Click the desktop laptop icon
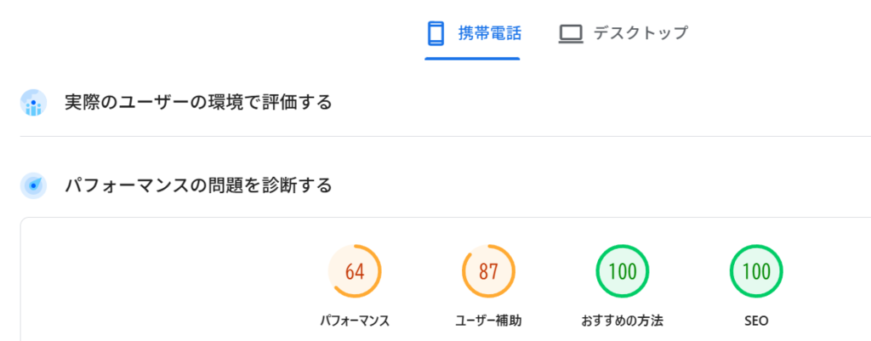 point(570,34)
